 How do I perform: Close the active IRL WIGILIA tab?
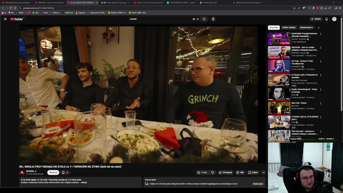[96, 3]
